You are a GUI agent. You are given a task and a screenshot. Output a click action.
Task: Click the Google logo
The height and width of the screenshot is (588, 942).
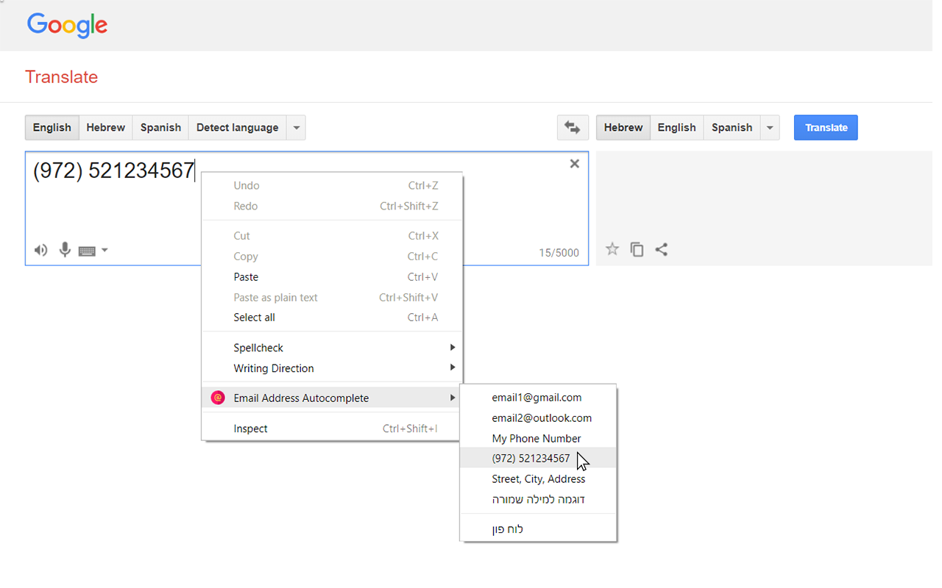67,26
